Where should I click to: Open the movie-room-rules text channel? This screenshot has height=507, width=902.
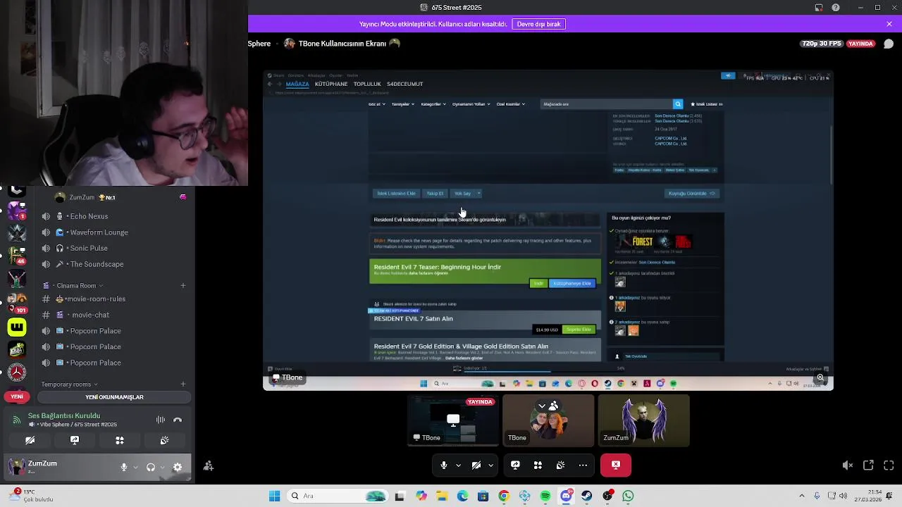click(x=94, y=299)
